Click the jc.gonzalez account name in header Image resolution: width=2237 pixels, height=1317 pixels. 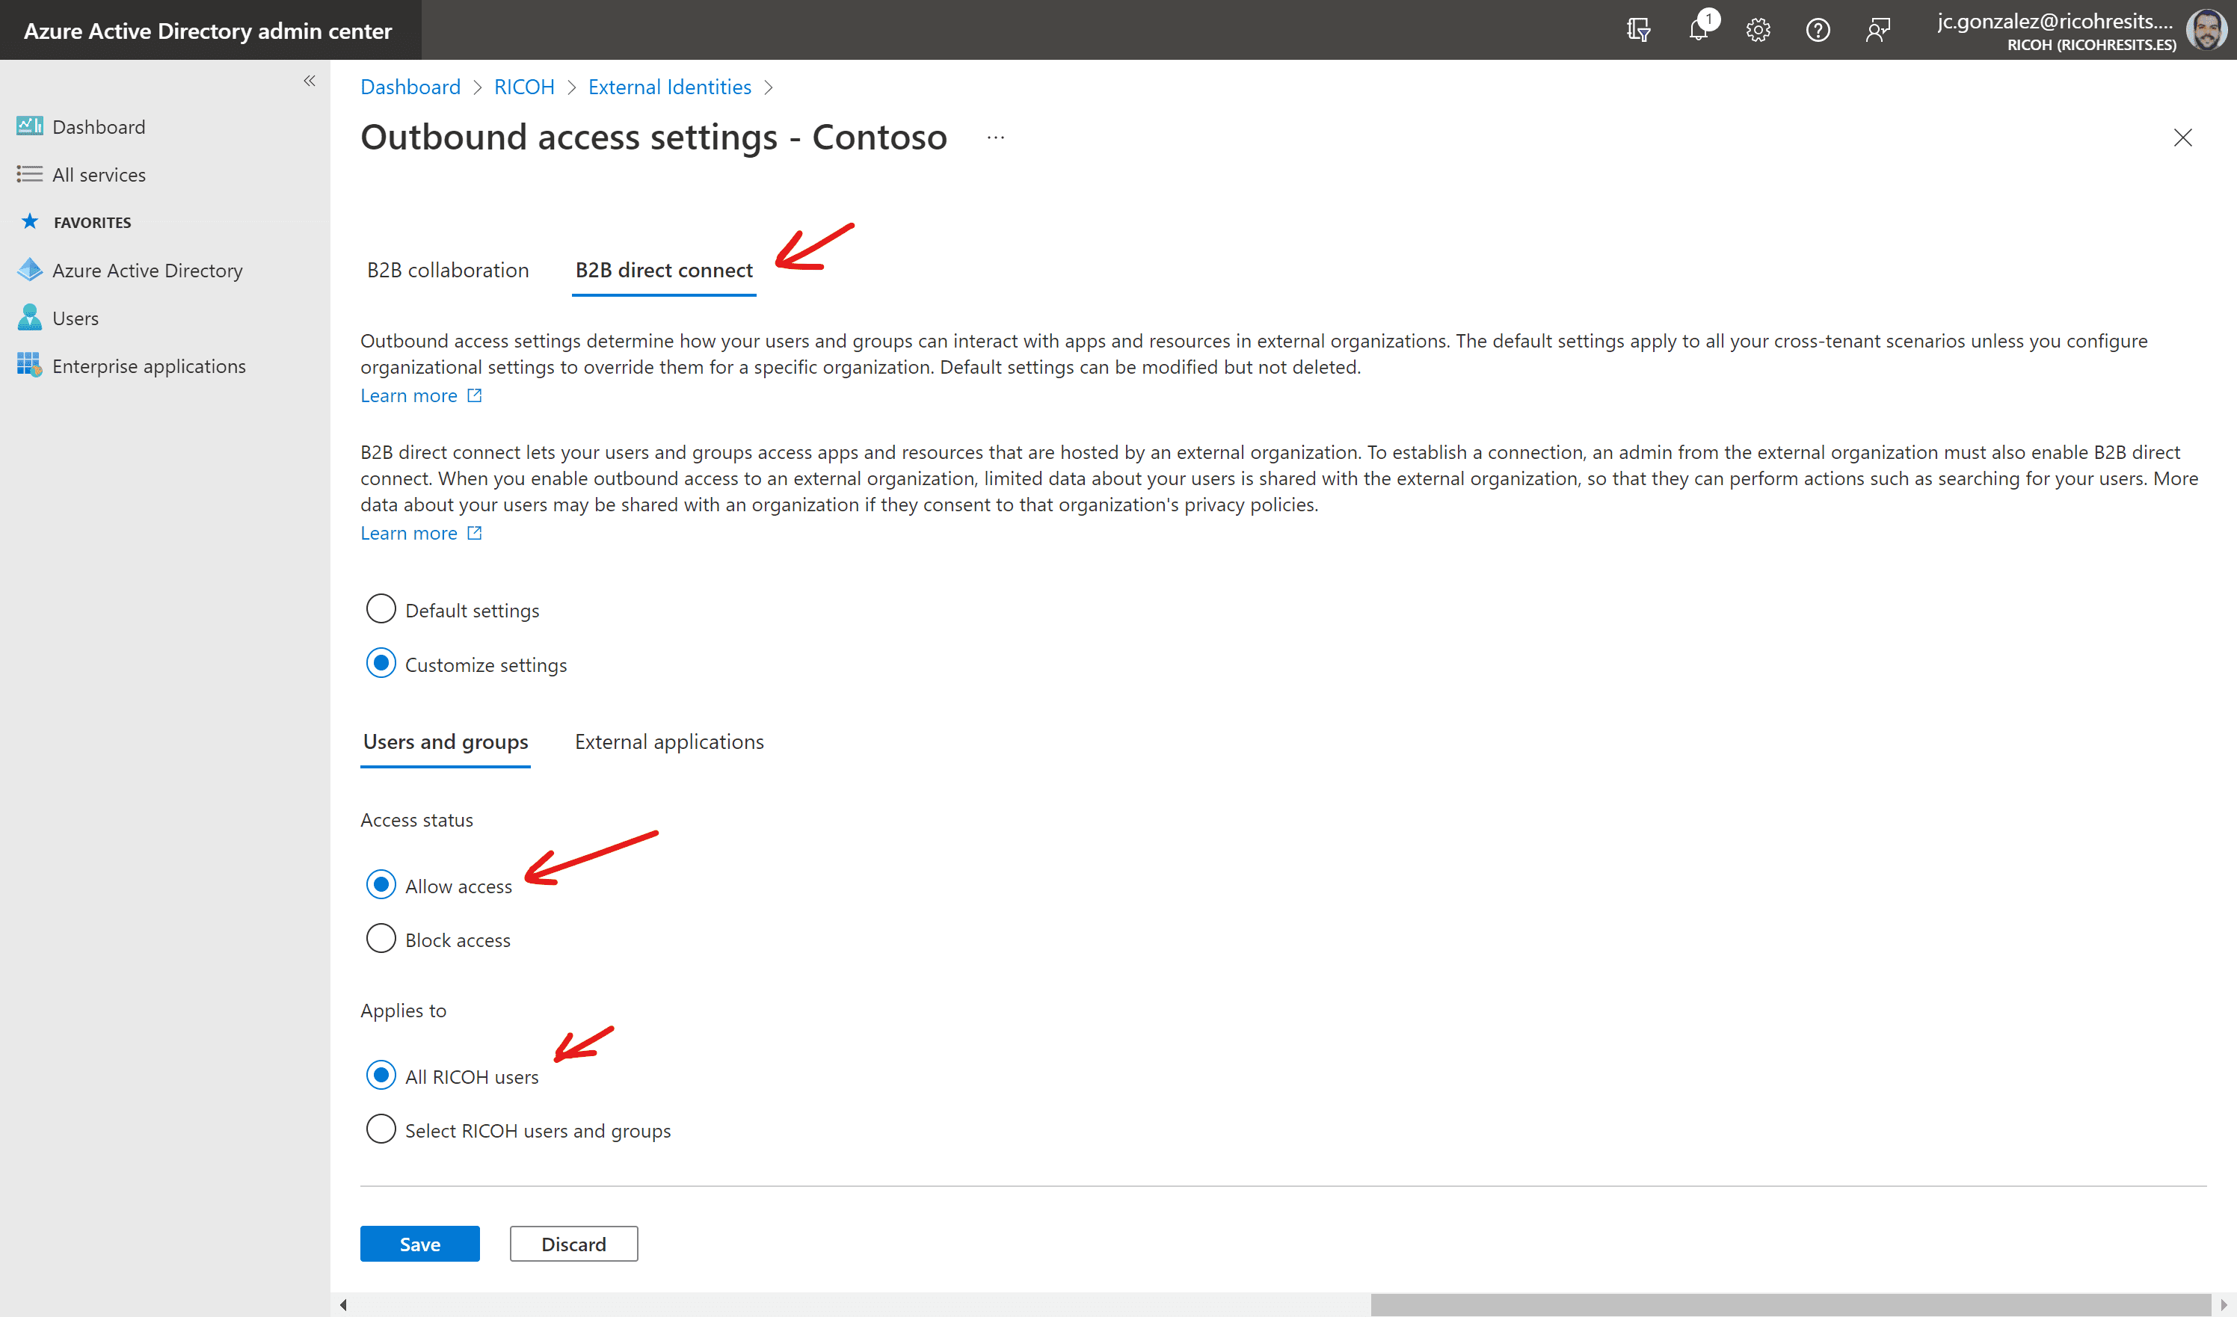2055,21
